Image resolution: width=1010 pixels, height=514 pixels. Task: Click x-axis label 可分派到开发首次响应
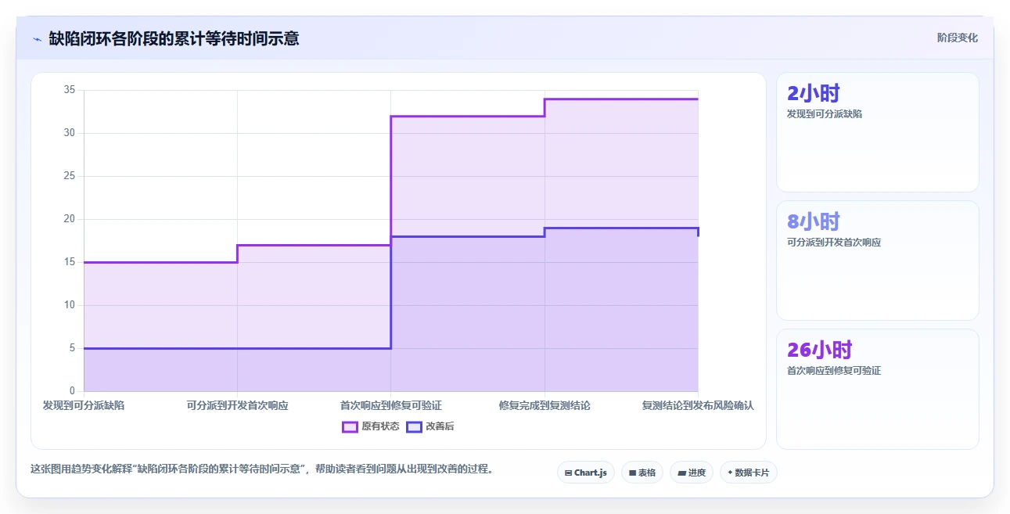[x=237, y=405]
